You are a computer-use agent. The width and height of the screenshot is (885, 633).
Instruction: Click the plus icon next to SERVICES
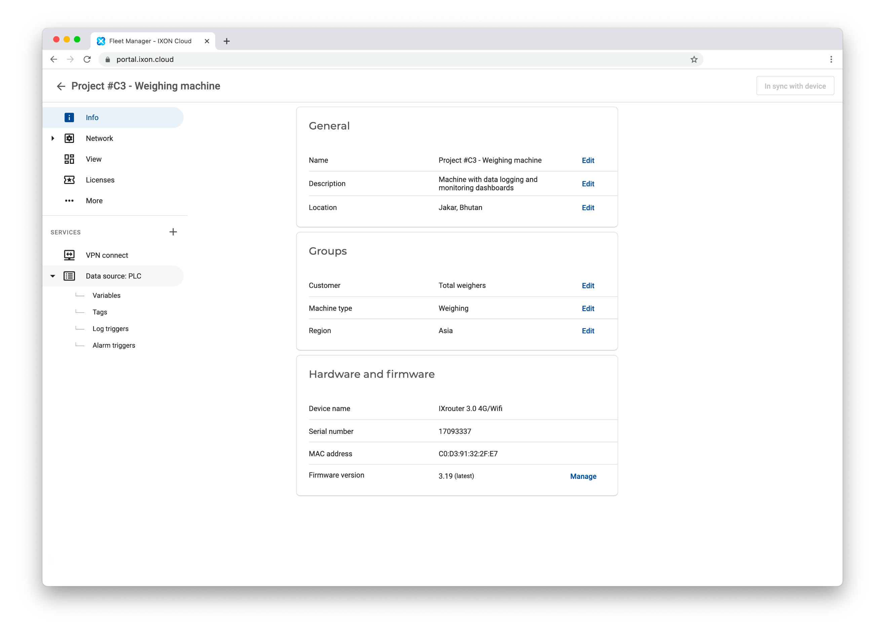pos(173,231)
